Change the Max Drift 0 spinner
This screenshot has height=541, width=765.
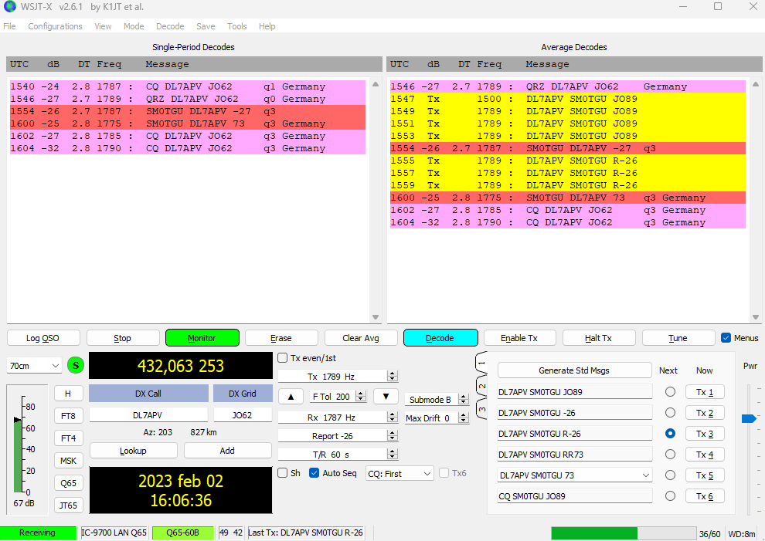464,418
